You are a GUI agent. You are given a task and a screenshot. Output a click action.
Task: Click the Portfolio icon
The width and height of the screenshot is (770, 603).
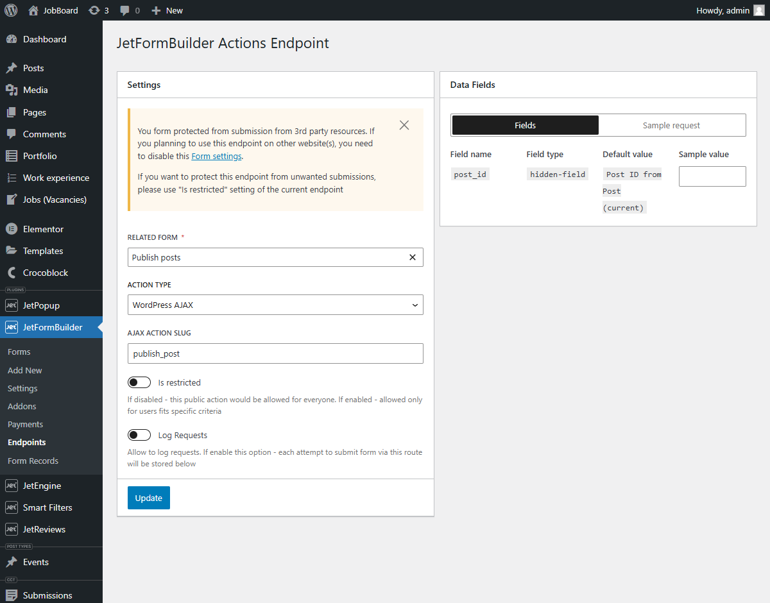click(x=12, y=156)
